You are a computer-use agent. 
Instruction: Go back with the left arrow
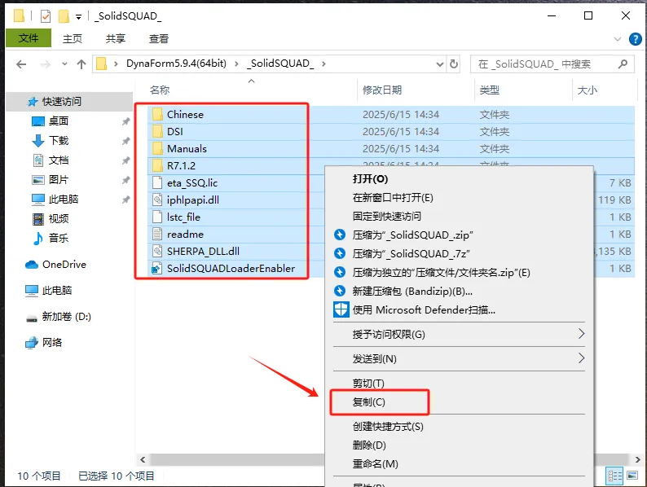pyautogui.click(x=21, y=64)
